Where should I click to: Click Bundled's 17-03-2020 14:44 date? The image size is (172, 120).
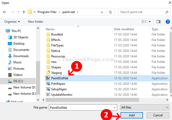point(125,34)
